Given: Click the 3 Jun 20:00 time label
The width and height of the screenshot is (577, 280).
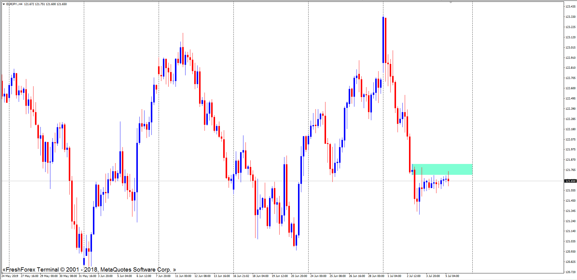Looking at the screenshot, I should coord(105,276).
